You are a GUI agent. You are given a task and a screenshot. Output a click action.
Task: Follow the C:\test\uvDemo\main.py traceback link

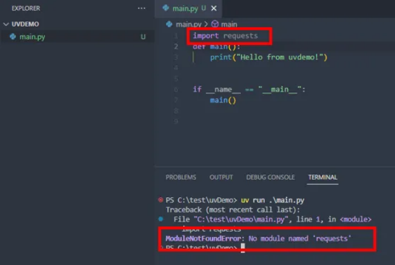[x=248, y=219]
